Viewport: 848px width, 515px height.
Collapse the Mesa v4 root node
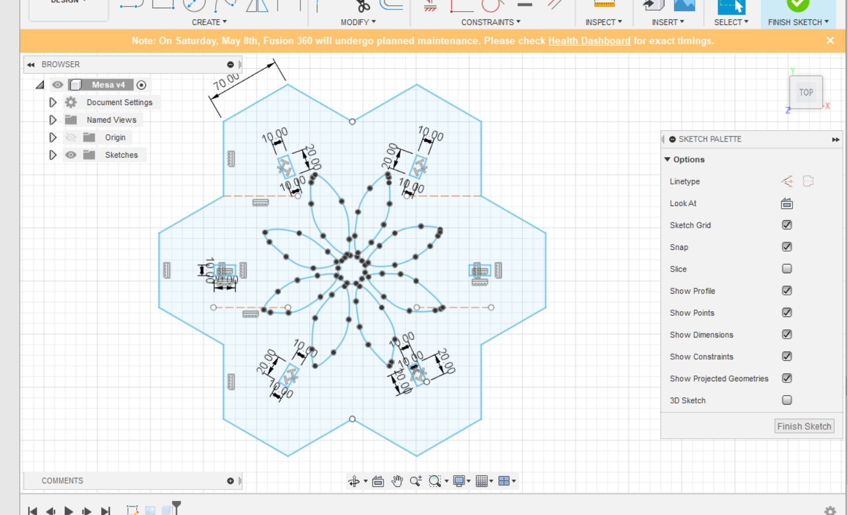[40, 85]
